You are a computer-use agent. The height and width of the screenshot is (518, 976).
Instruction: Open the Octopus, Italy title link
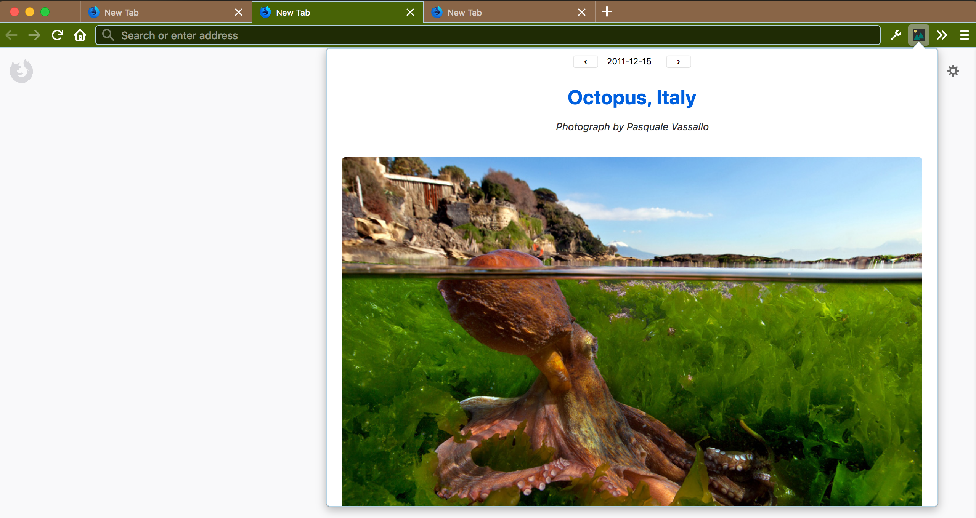point(632,98)
